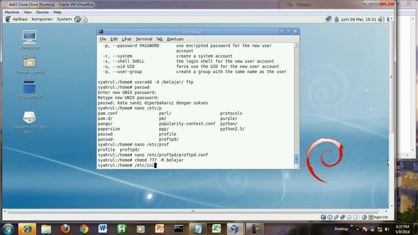Viewport: 418px width, 235px height.
Task: Open Tong Sampah trash icon
Action: 29,90
